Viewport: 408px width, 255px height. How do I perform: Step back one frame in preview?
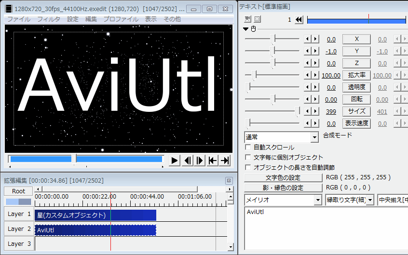188,161
